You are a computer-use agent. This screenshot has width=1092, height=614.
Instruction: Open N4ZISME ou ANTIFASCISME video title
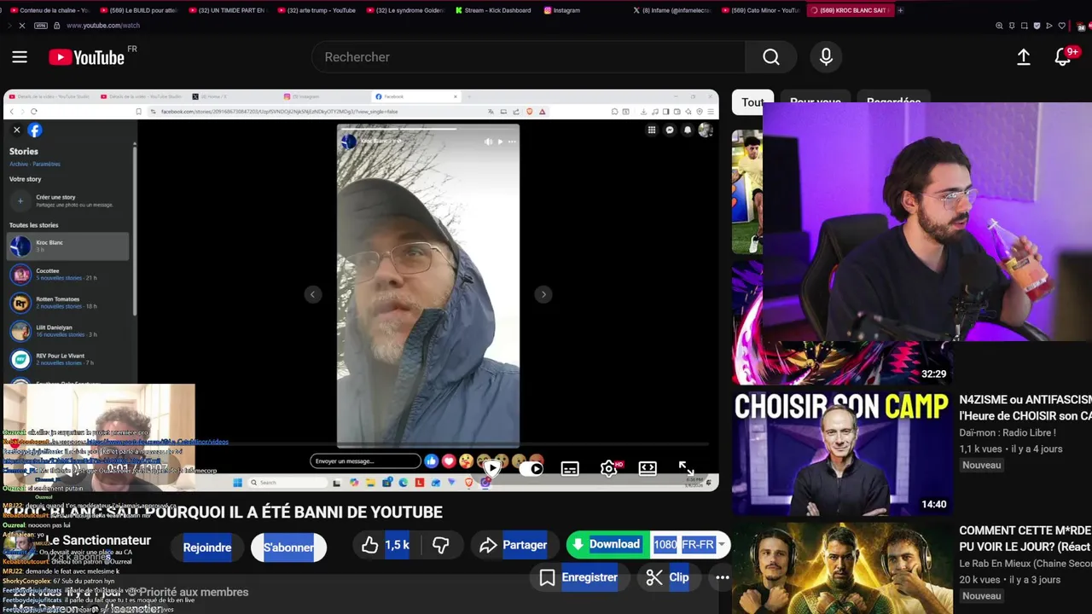click(1025, 408)
